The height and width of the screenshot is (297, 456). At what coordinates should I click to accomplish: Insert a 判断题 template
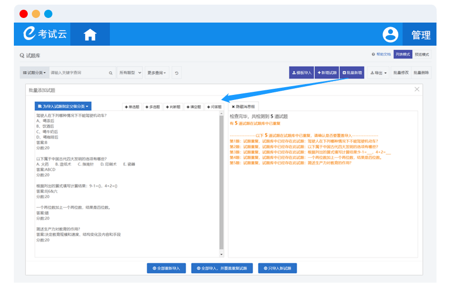[x=173, y=107]
